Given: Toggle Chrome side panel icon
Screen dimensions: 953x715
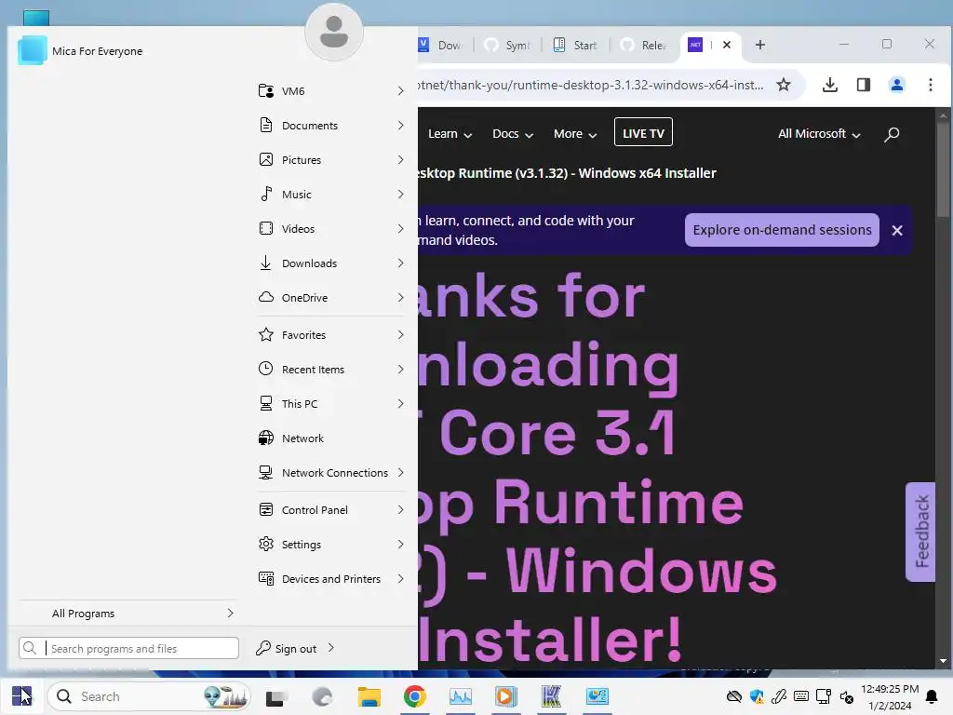Looking at the screenshot, I should point(863,85).
